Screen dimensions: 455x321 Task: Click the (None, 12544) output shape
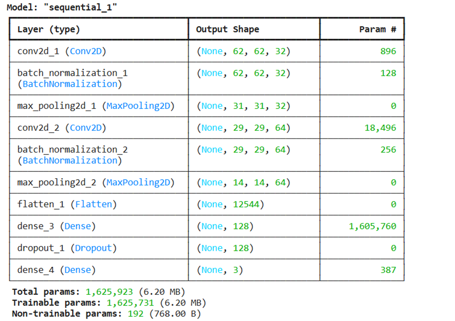(x=230, y=204)
